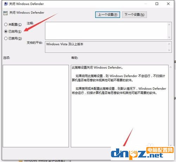Click the comment box scroll up arrow

(169, 25)
